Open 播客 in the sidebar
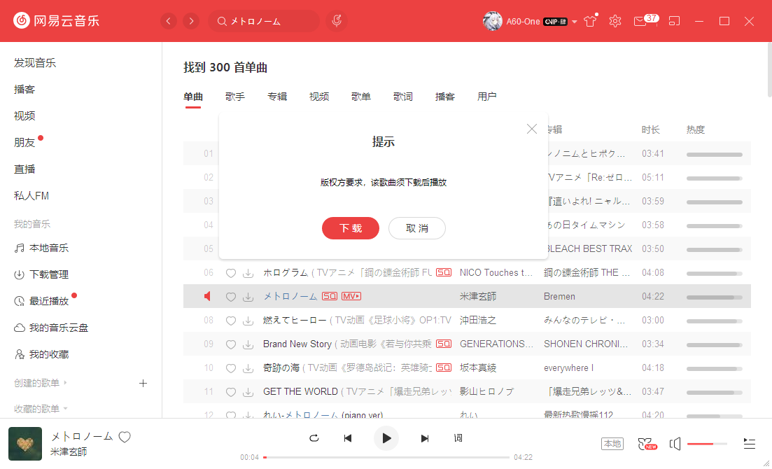772x469 pixels. [x=24, y=89]
